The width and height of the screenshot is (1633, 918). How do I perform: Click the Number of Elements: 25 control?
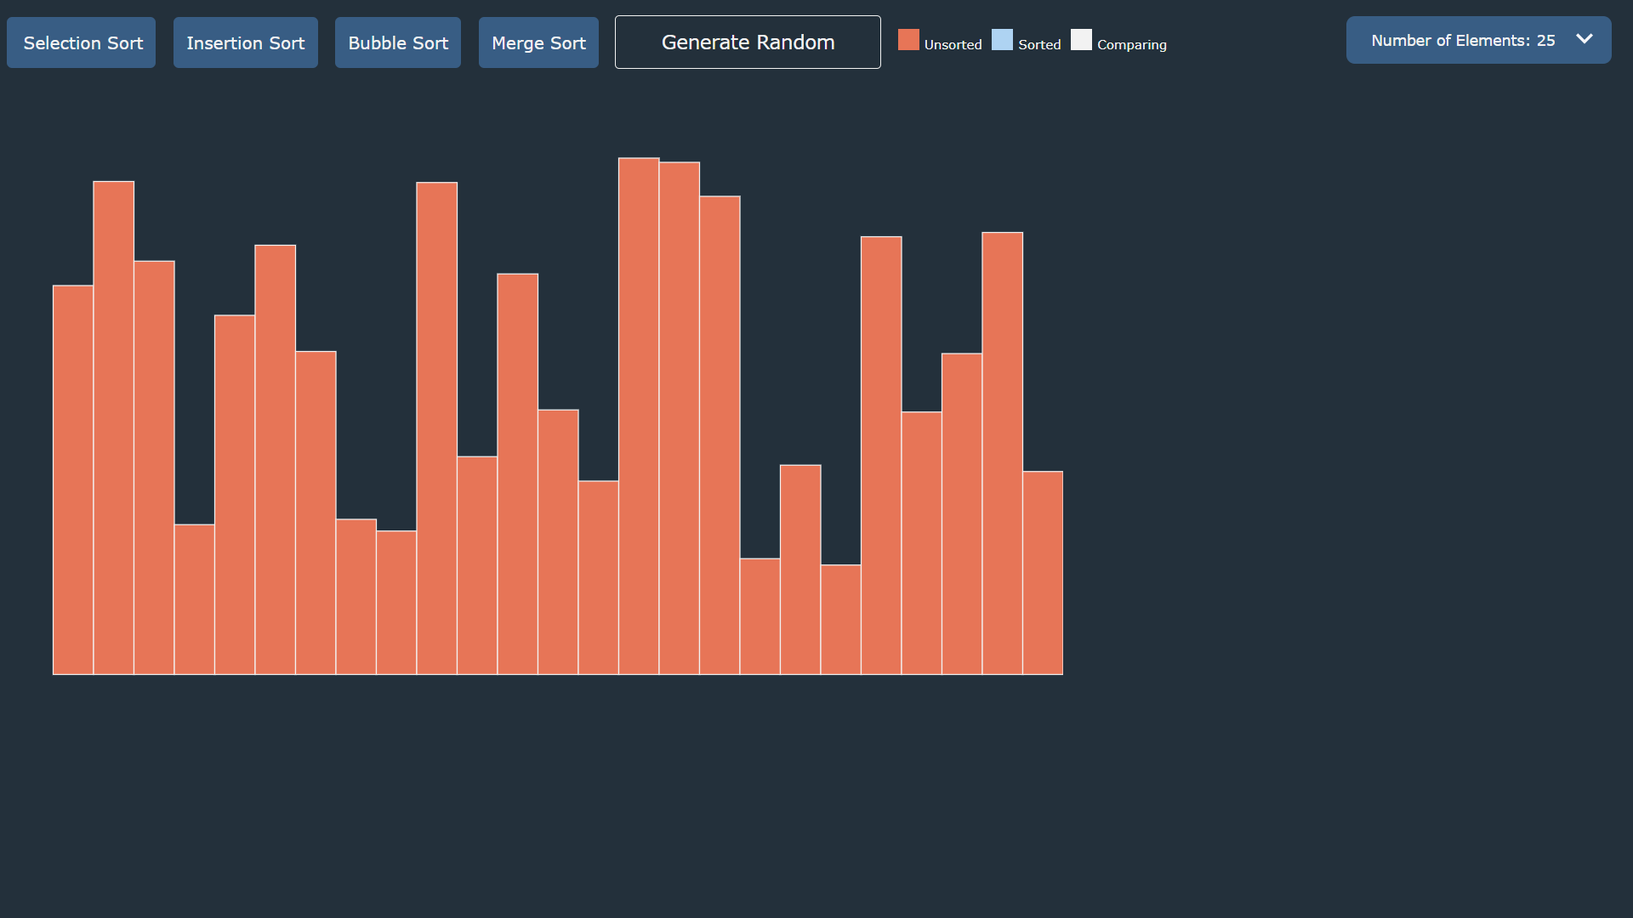click(1478, 40)
